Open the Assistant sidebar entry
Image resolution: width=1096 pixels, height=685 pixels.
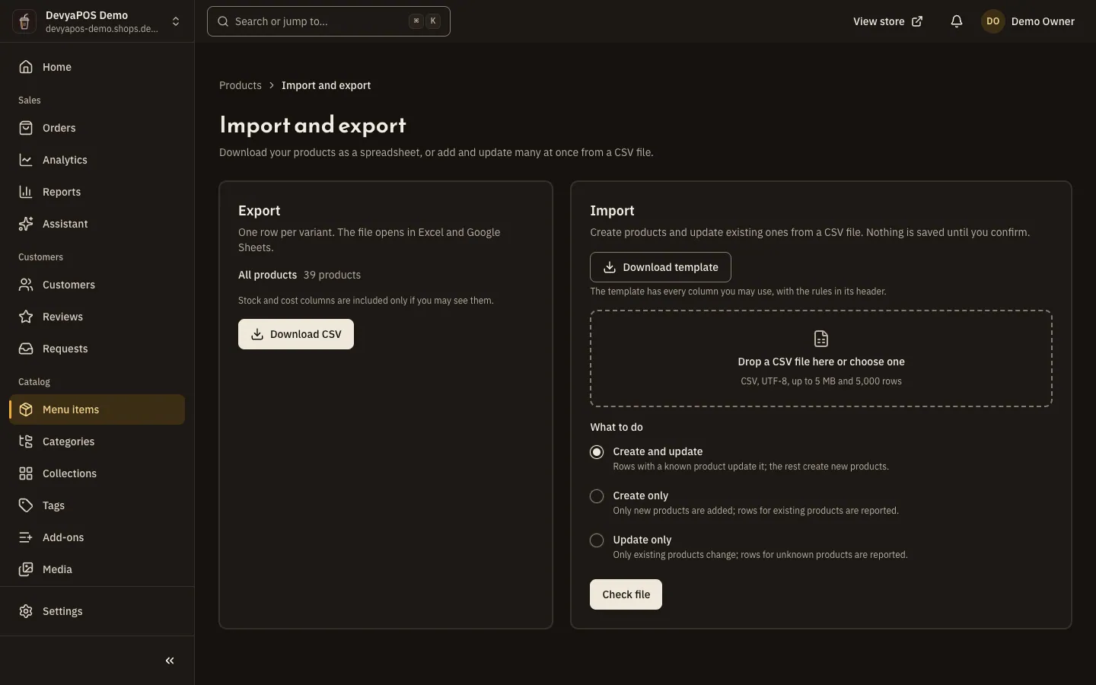pyautogui.click(x=97, y=224)
